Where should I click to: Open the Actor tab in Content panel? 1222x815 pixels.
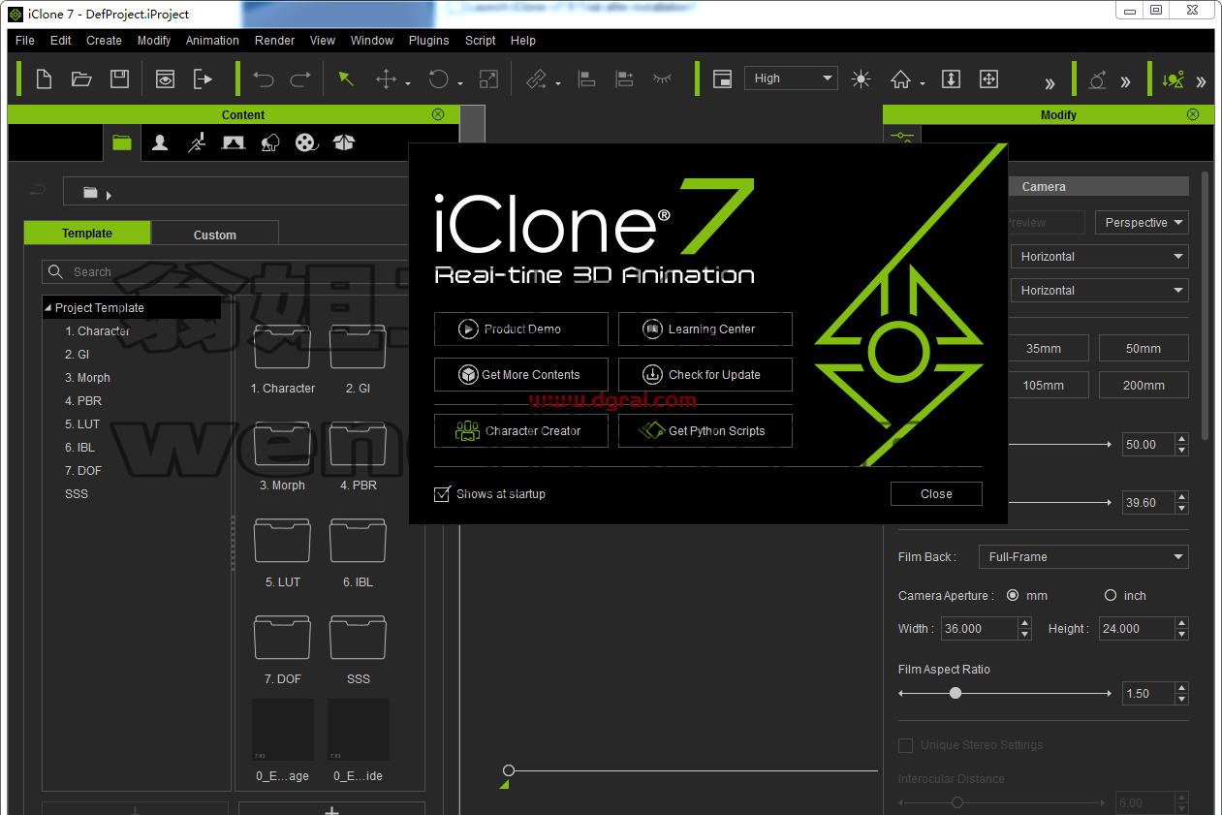160,142
